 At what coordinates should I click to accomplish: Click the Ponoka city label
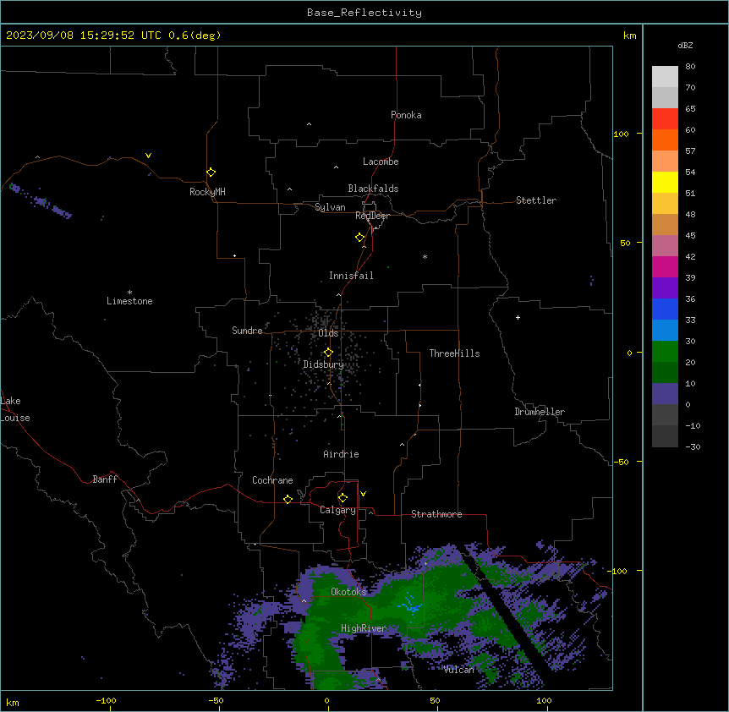coord(406,115)
